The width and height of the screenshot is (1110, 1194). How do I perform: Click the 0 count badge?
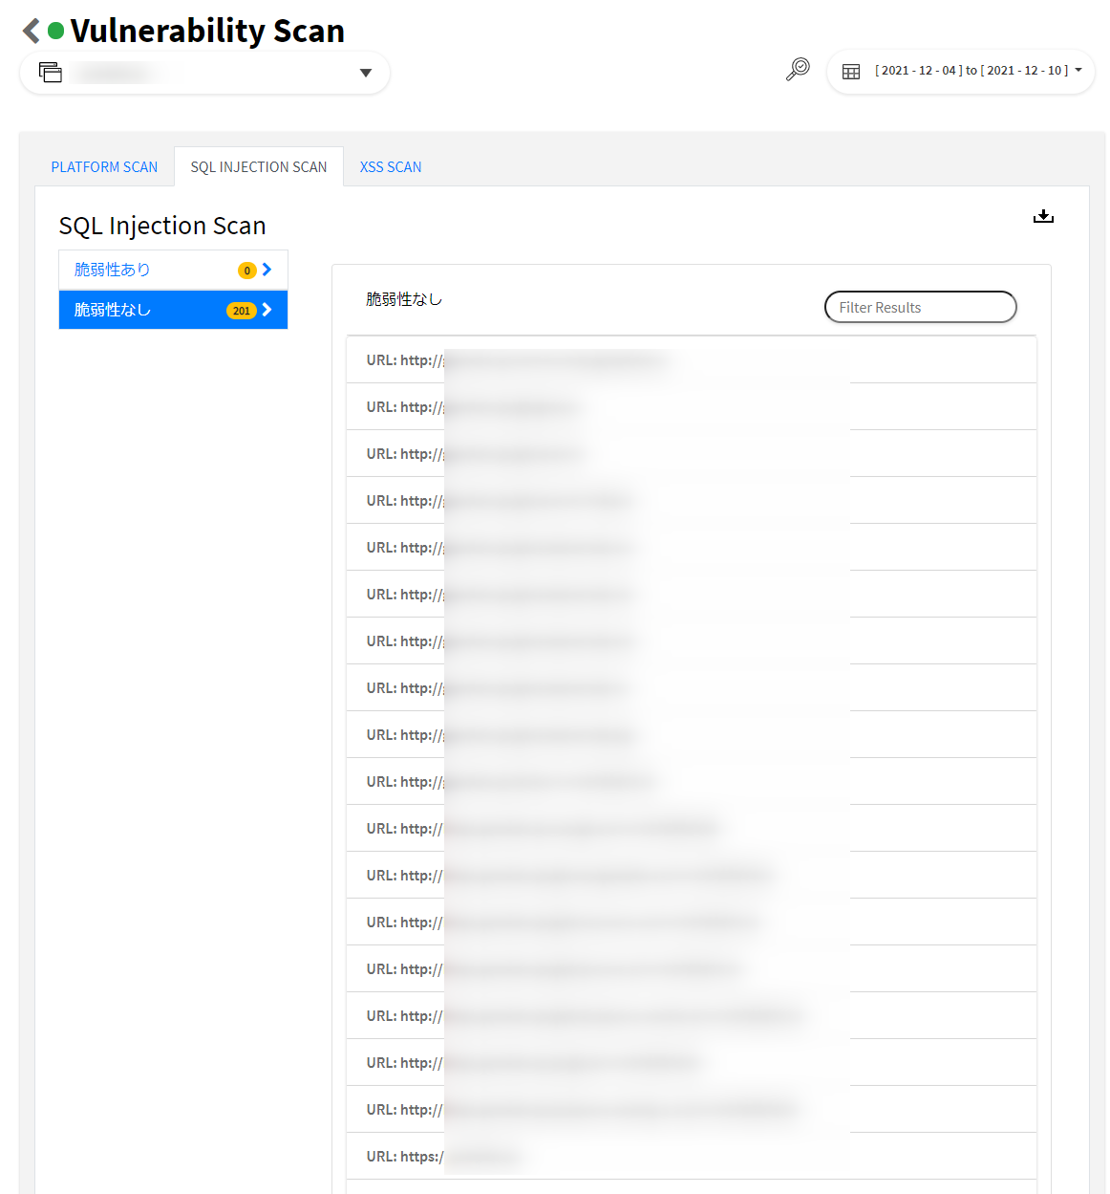click(x=246, y=271)
